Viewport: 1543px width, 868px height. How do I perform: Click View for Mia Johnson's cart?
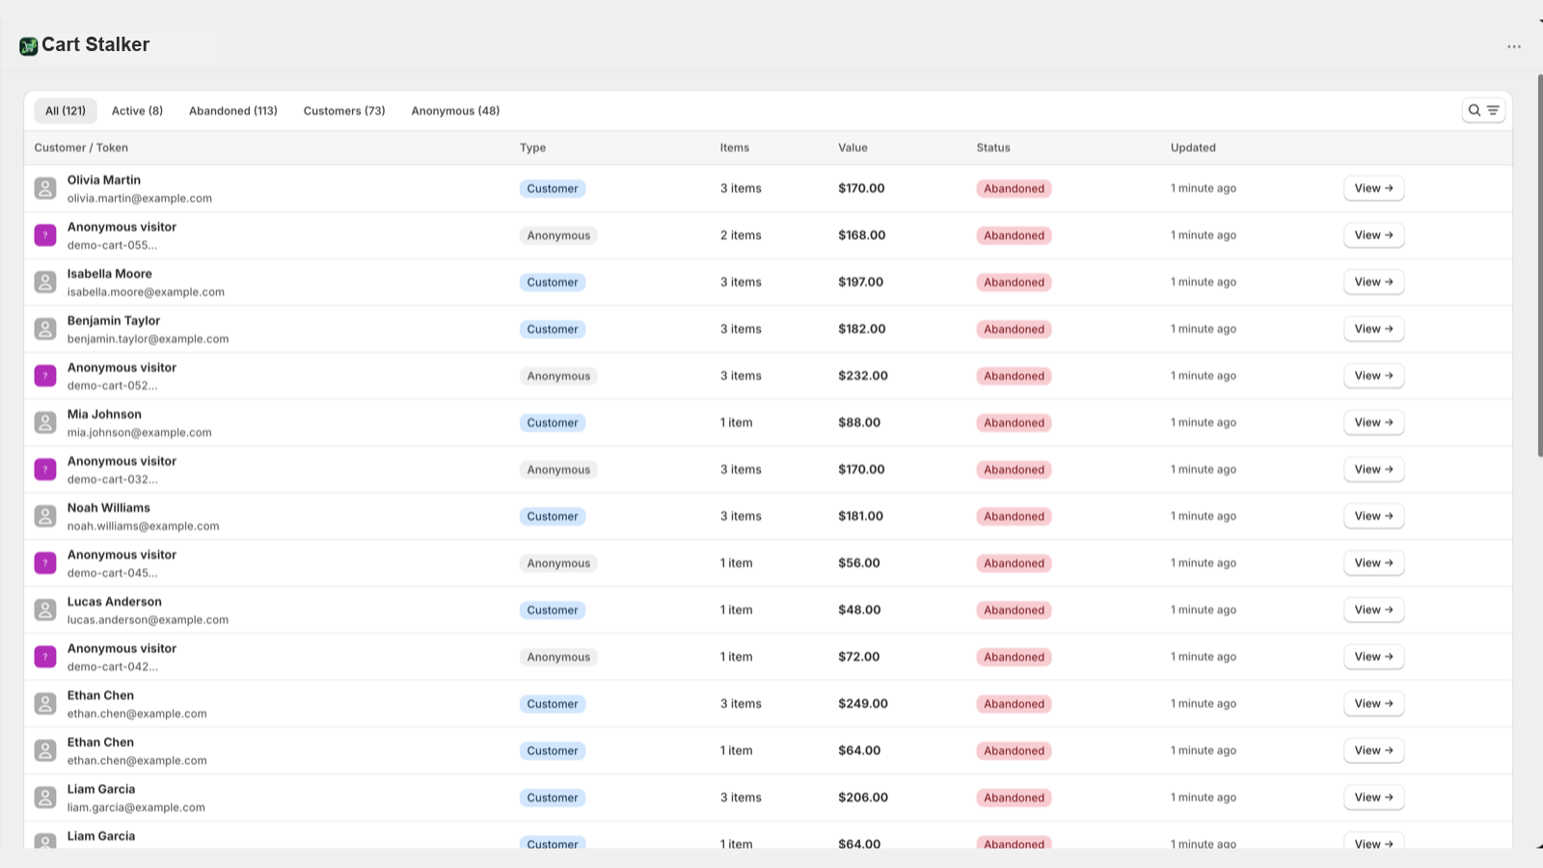(1373, 422)
